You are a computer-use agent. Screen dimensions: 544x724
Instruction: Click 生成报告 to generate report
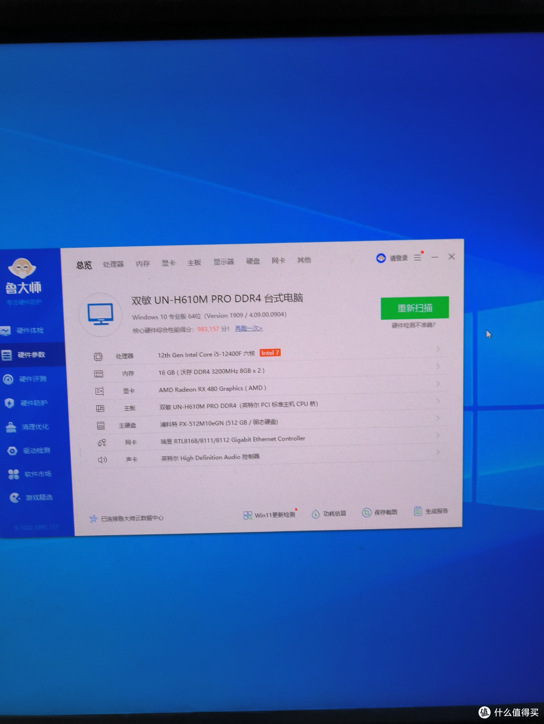[x=431, y=511]
